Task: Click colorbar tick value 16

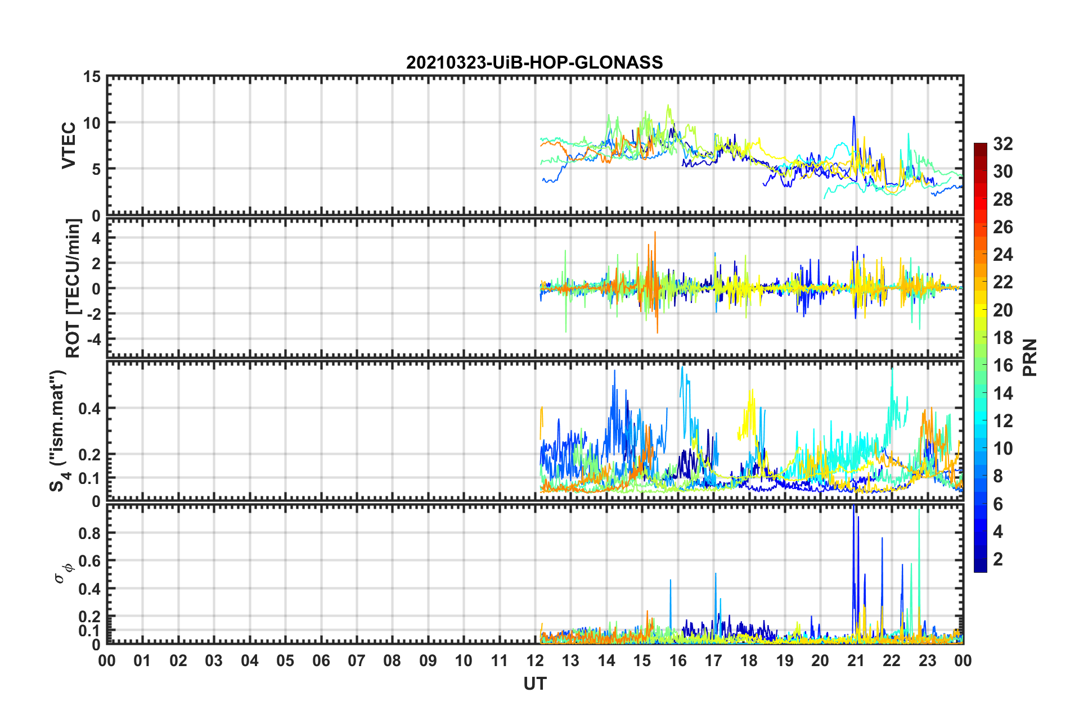Action: [1003, 365]
